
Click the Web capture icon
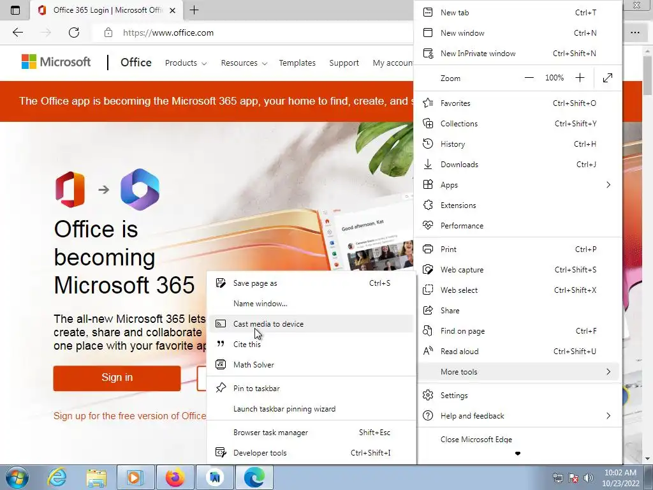pyautogui.click(x=428, y=270)
